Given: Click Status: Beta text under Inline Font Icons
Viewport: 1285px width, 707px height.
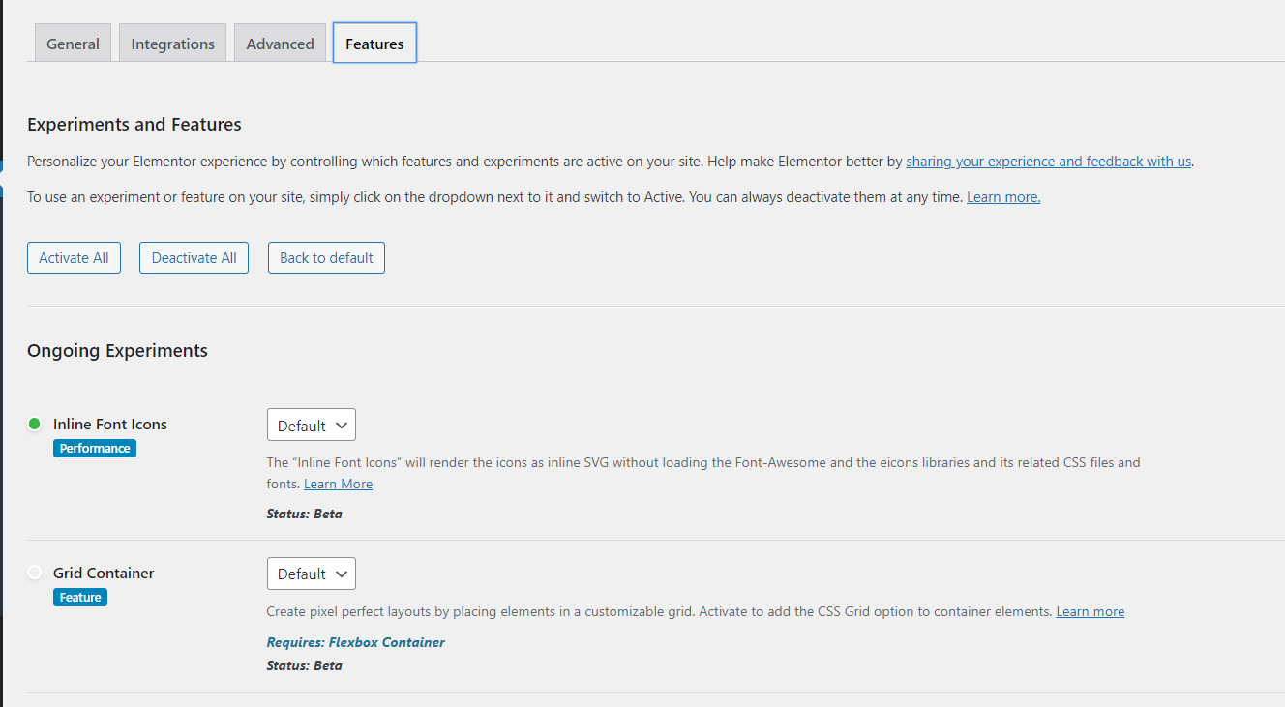Looking at the screenshot, I should click(305, 514).
